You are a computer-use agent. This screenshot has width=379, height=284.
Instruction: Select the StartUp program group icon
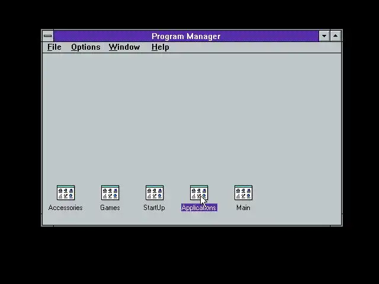pyautogui.click(x=155, y=193)
